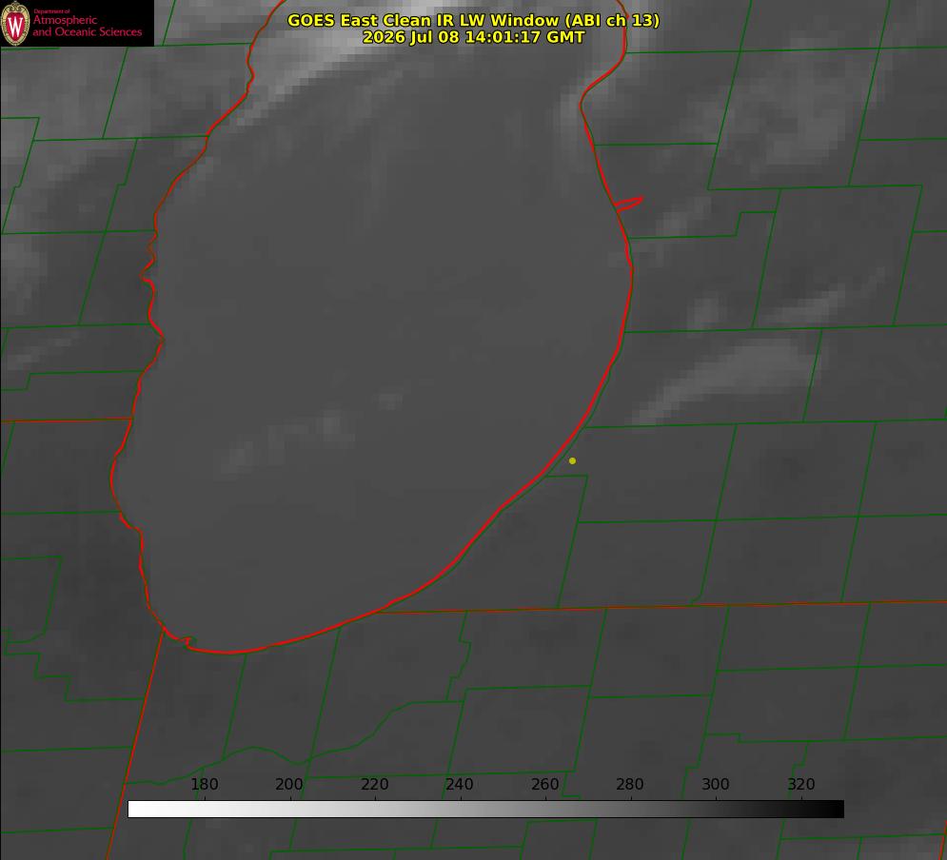The width and height of the screenshot is (947, 860).
Task: Click the black end of the colorbar
Action: (832, 810)
